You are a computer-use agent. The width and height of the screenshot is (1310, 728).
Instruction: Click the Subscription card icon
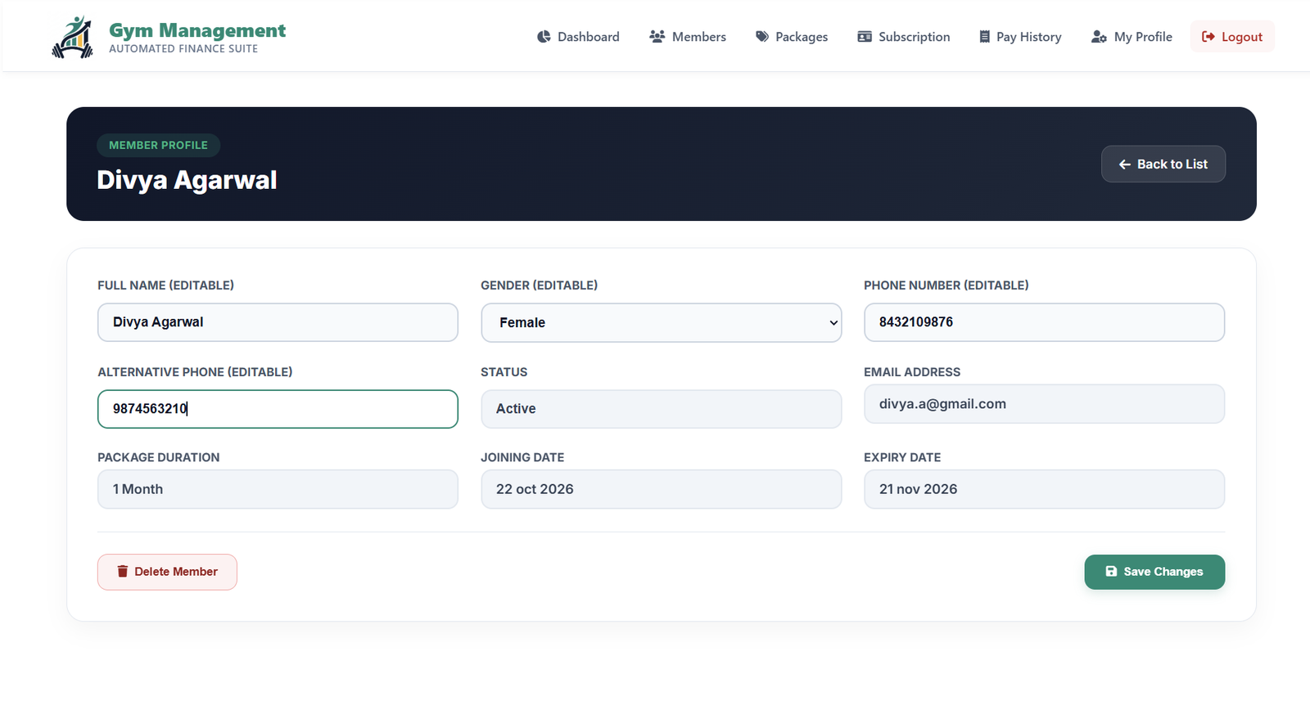point(865,37)
